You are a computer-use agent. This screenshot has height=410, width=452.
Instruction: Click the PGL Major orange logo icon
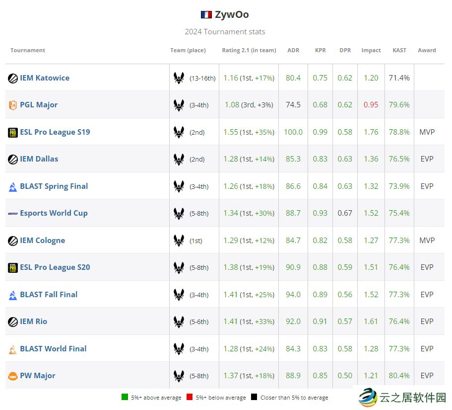click(x=13, y=105)
